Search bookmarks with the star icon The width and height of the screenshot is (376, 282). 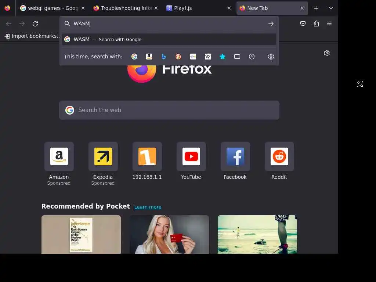pos(222,57)
